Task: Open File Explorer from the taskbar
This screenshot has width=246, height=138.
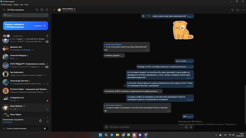Action: (117, 135)
